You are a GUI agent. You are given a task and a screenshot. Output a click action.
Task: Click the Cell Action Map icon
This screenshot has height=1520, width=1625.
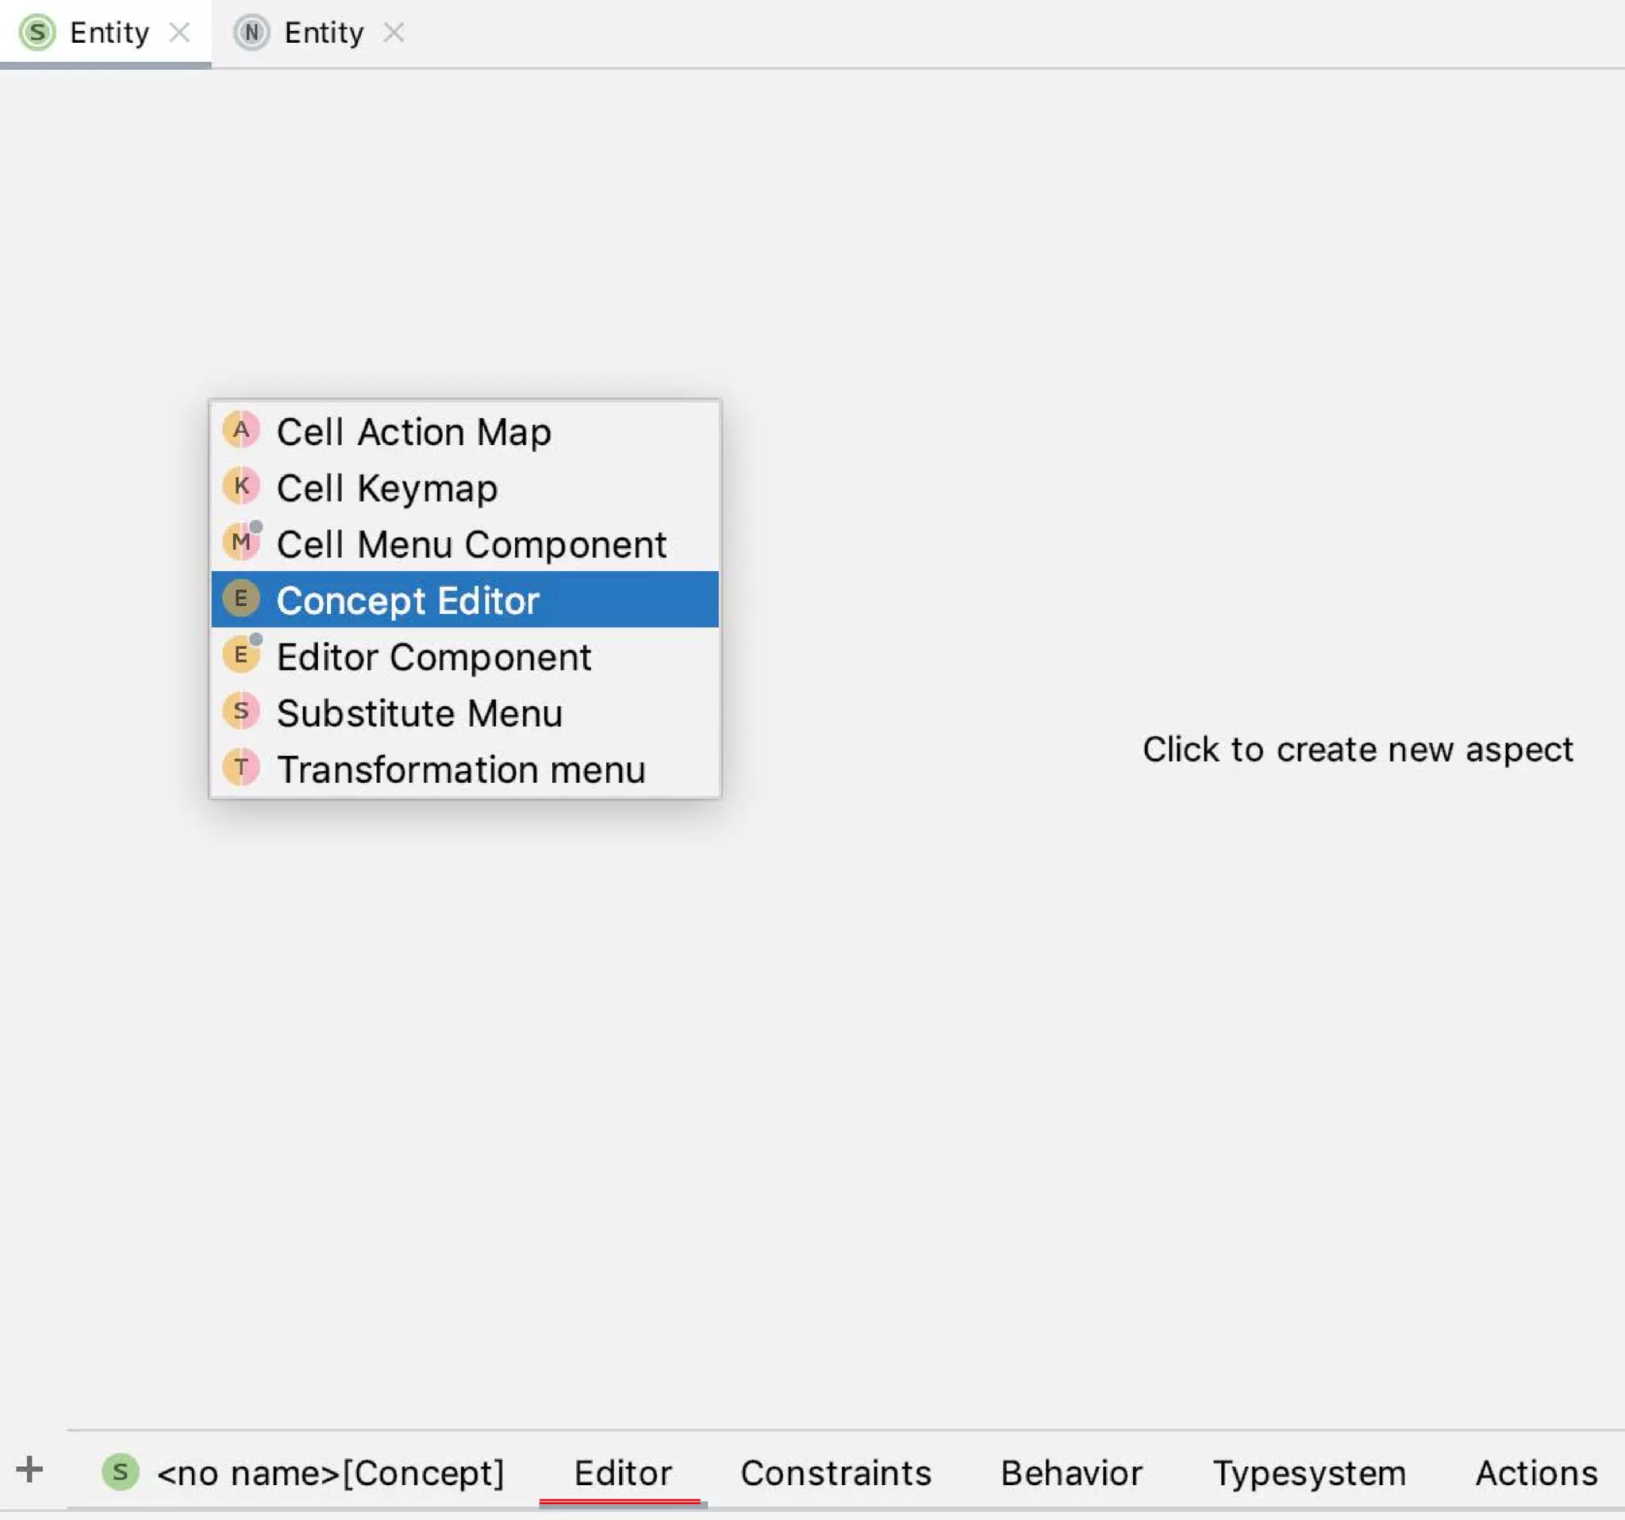coord(240,431)
